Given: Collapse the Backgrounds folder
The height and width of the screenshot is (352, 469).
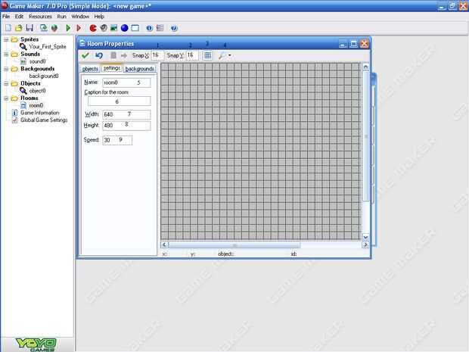Looking at the screenshot, I should pos(6,69).
